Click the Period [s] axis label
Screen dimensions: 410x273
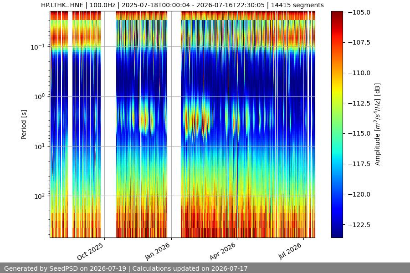pyautogui.click(x=24, y=124)
